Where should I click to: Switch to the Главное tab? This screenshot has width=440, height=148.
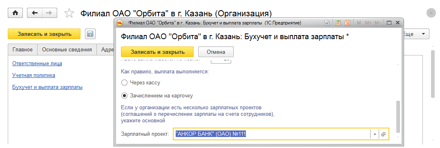[23, 50]
